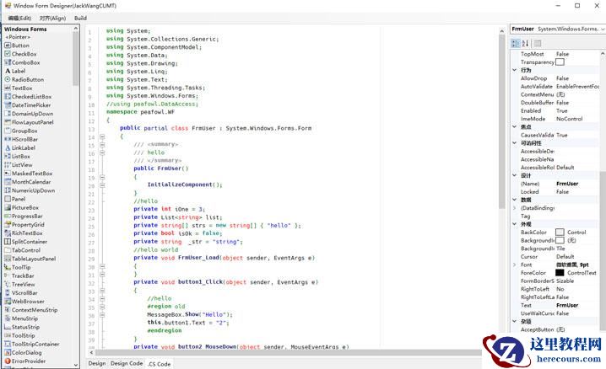Select the RadioButton control
The width and height of the screenshot is (606, 369).
24,79
